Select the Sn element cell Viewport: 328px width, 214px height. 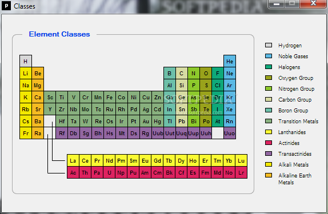tap(182, 110)
